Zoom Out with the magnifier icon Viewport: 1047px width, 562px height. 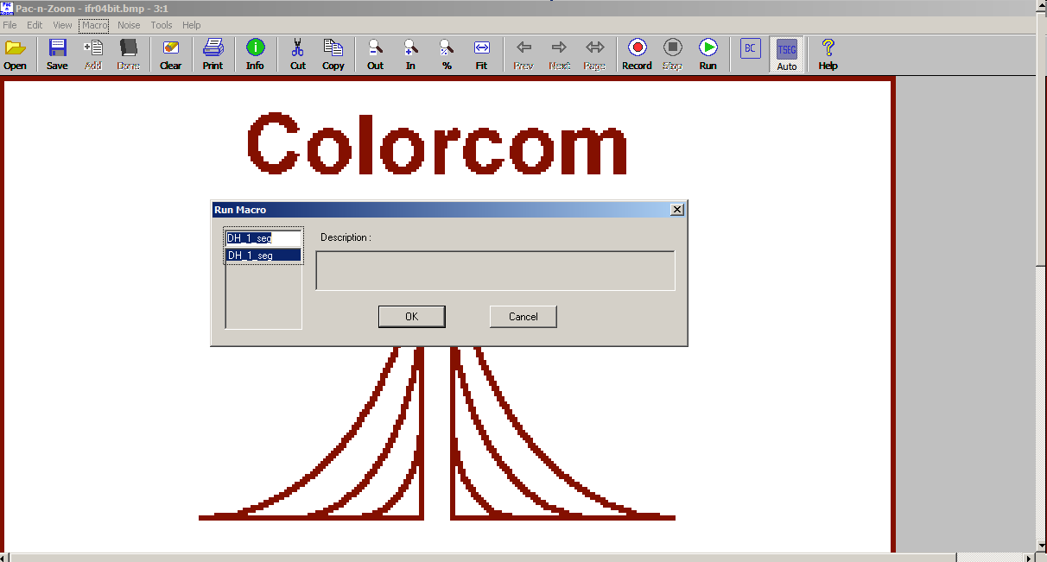(376, 54)
